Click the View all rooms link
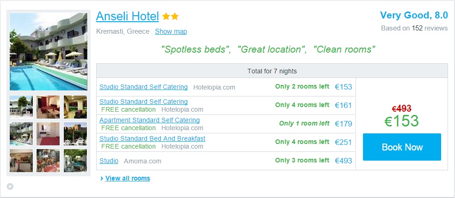Image resolution: width=455 pixels, height=198 pixels. (x=128, y=179)
